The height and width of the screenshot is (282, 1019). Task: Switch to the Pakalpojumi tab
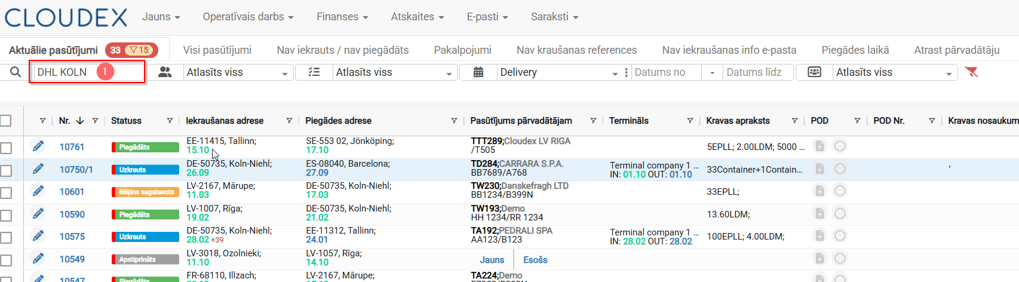tap(462, 50)
